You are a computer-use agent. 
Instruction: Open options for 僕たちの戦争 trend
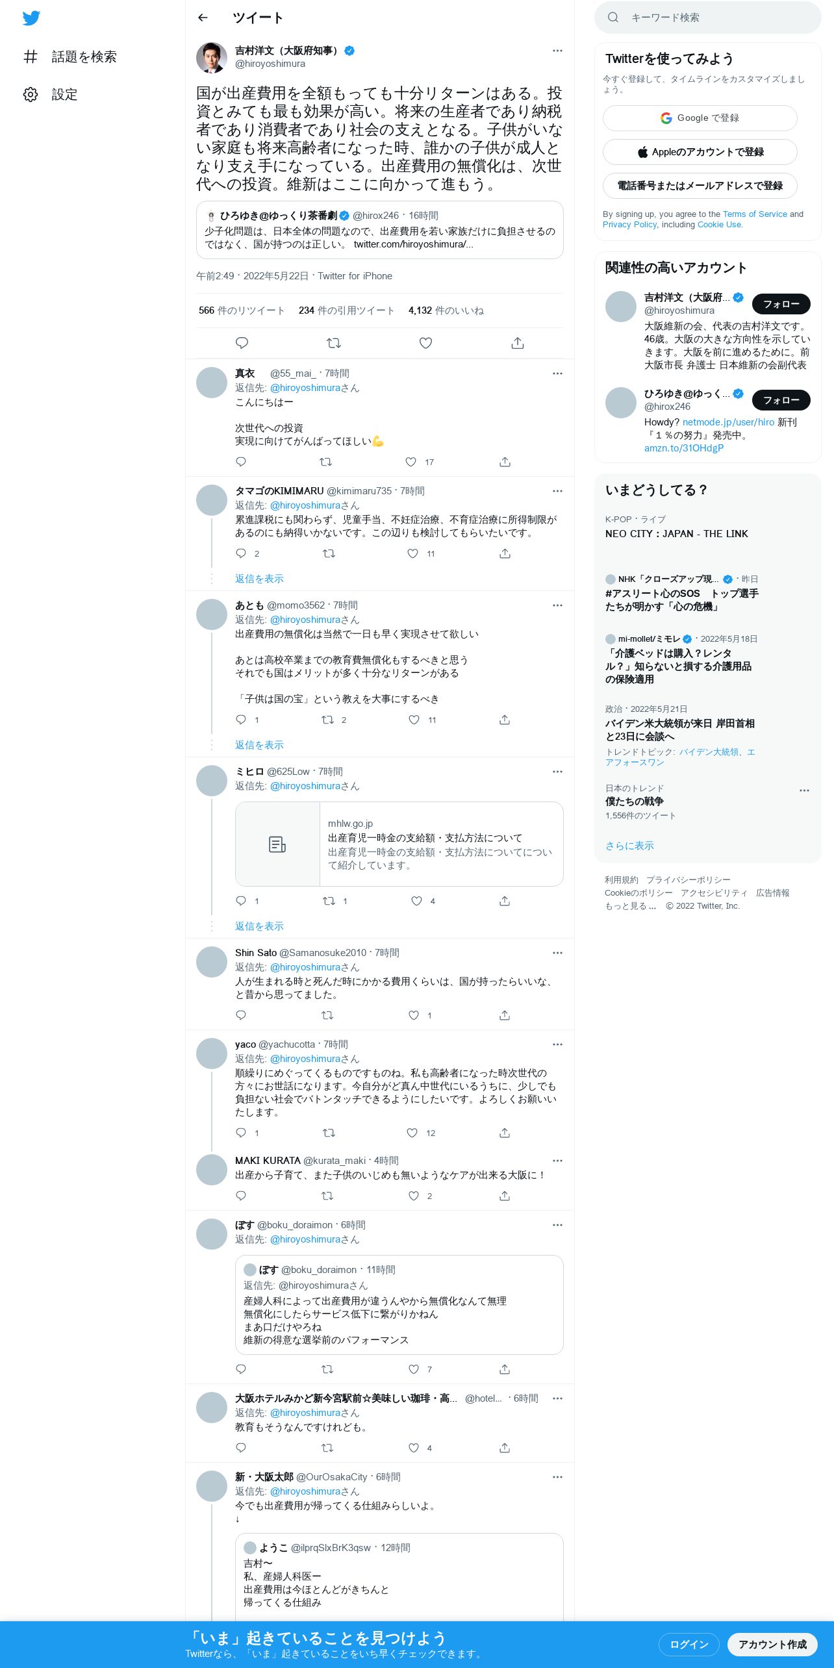[804, 790]
